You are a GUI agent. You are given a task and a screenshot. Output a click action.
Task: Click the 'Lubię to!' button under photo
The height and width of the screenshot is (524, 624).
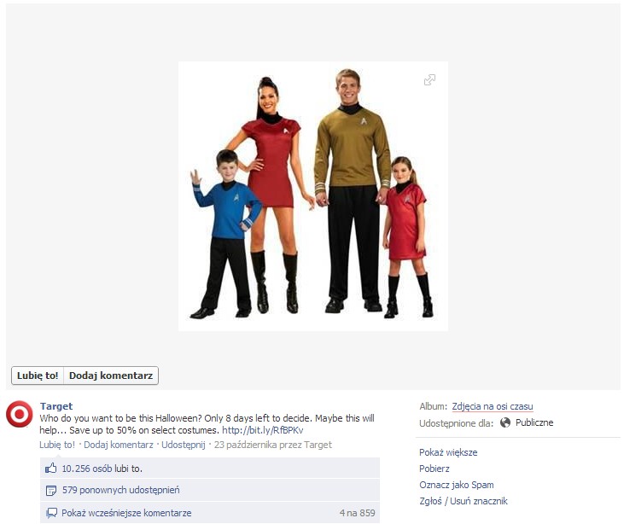[38, 376]
